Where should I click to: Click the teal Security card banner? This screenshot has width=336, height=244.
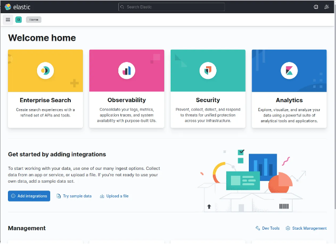point(208,71)
